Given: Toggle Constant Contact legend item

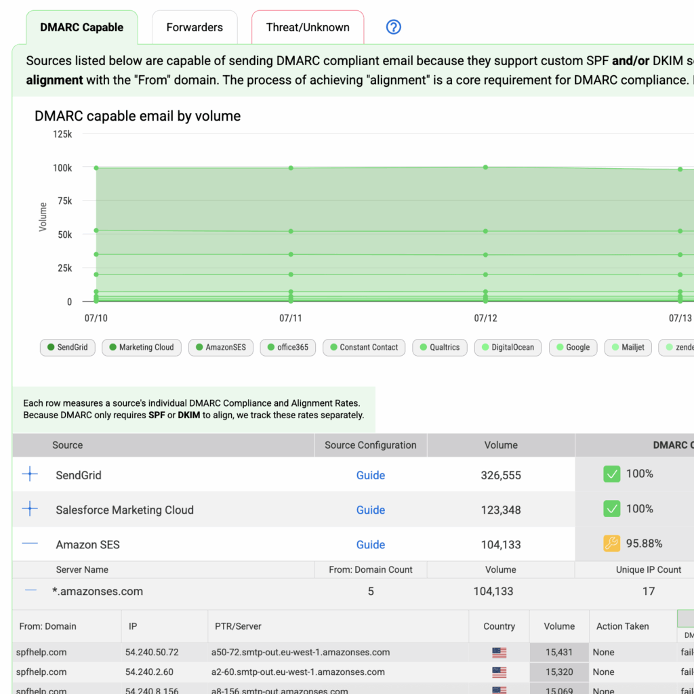Looking at the screenshot, I should tap(364, 348).
